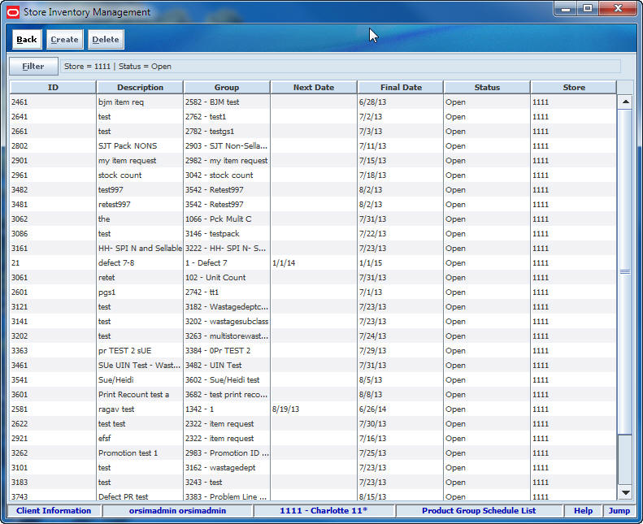Select description 'Print Recount test a'
The image size is (643, 524).
coord(133,395)
